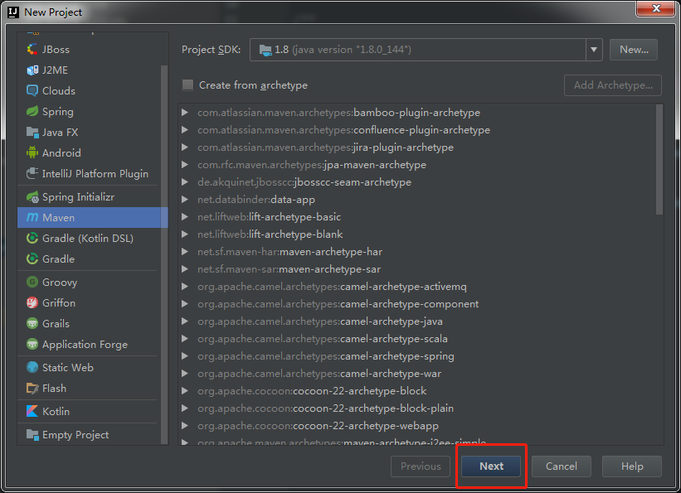Select the lift-archetype-blank archetype row
Image resolution: width=681 pixels, height=493 pixels.
tap(417, 234)
